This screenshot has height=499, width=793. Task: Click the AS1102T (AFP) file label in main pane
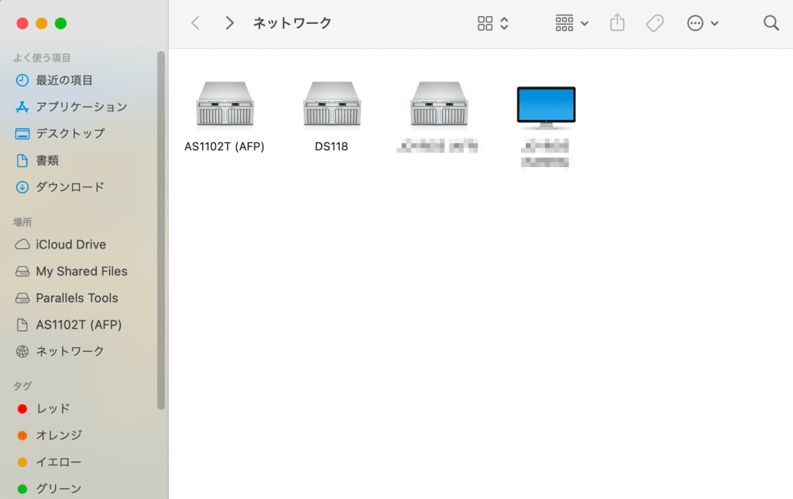(225, 146)
